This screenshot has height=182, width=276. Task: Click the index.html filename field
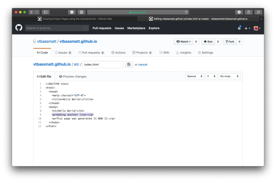(103, 65)
